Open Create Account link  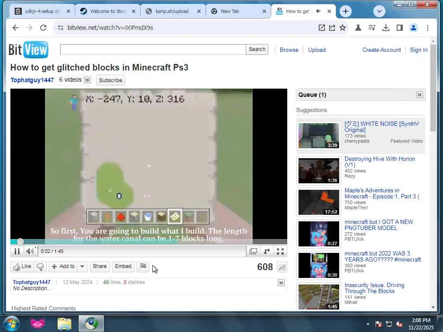382,50
